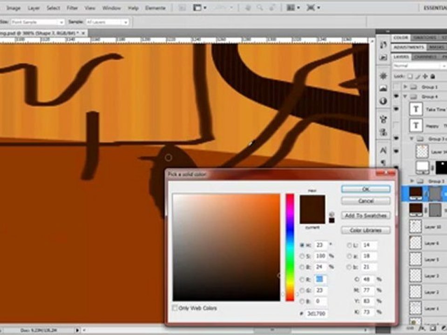This screenshot has width=447, height=335.
Task: Open the Select menu
Action: pos(53,8)
